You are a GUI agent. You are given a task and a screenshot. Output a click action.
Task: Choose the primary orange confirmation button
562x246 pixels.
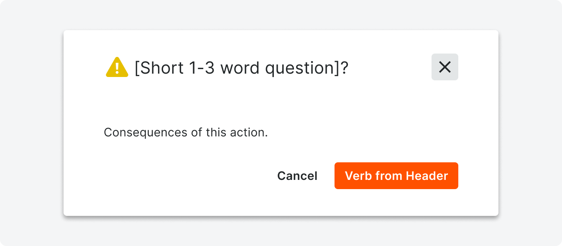coord(396,176)
